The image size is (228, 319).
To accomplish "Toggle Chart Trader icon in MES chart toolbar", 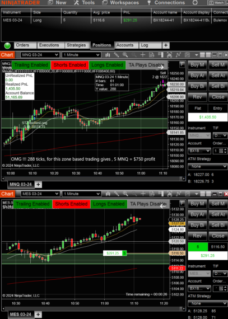I will (x=161, y=194).
